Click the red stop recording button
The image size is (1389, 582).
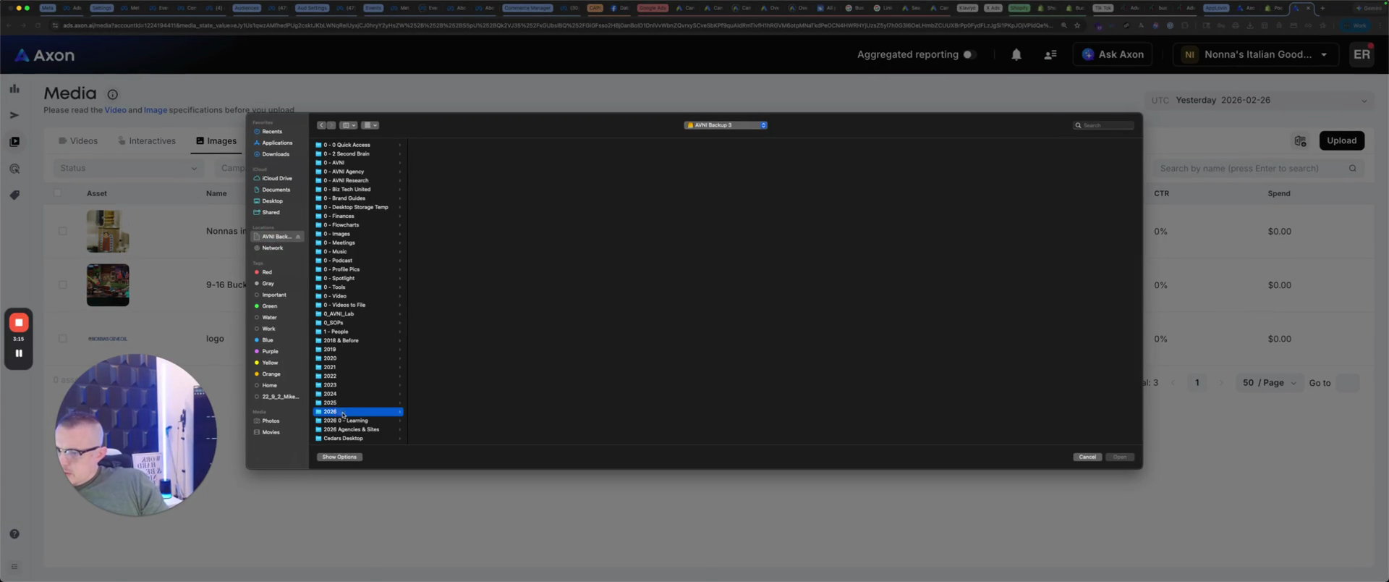click(x=19, y=322)
